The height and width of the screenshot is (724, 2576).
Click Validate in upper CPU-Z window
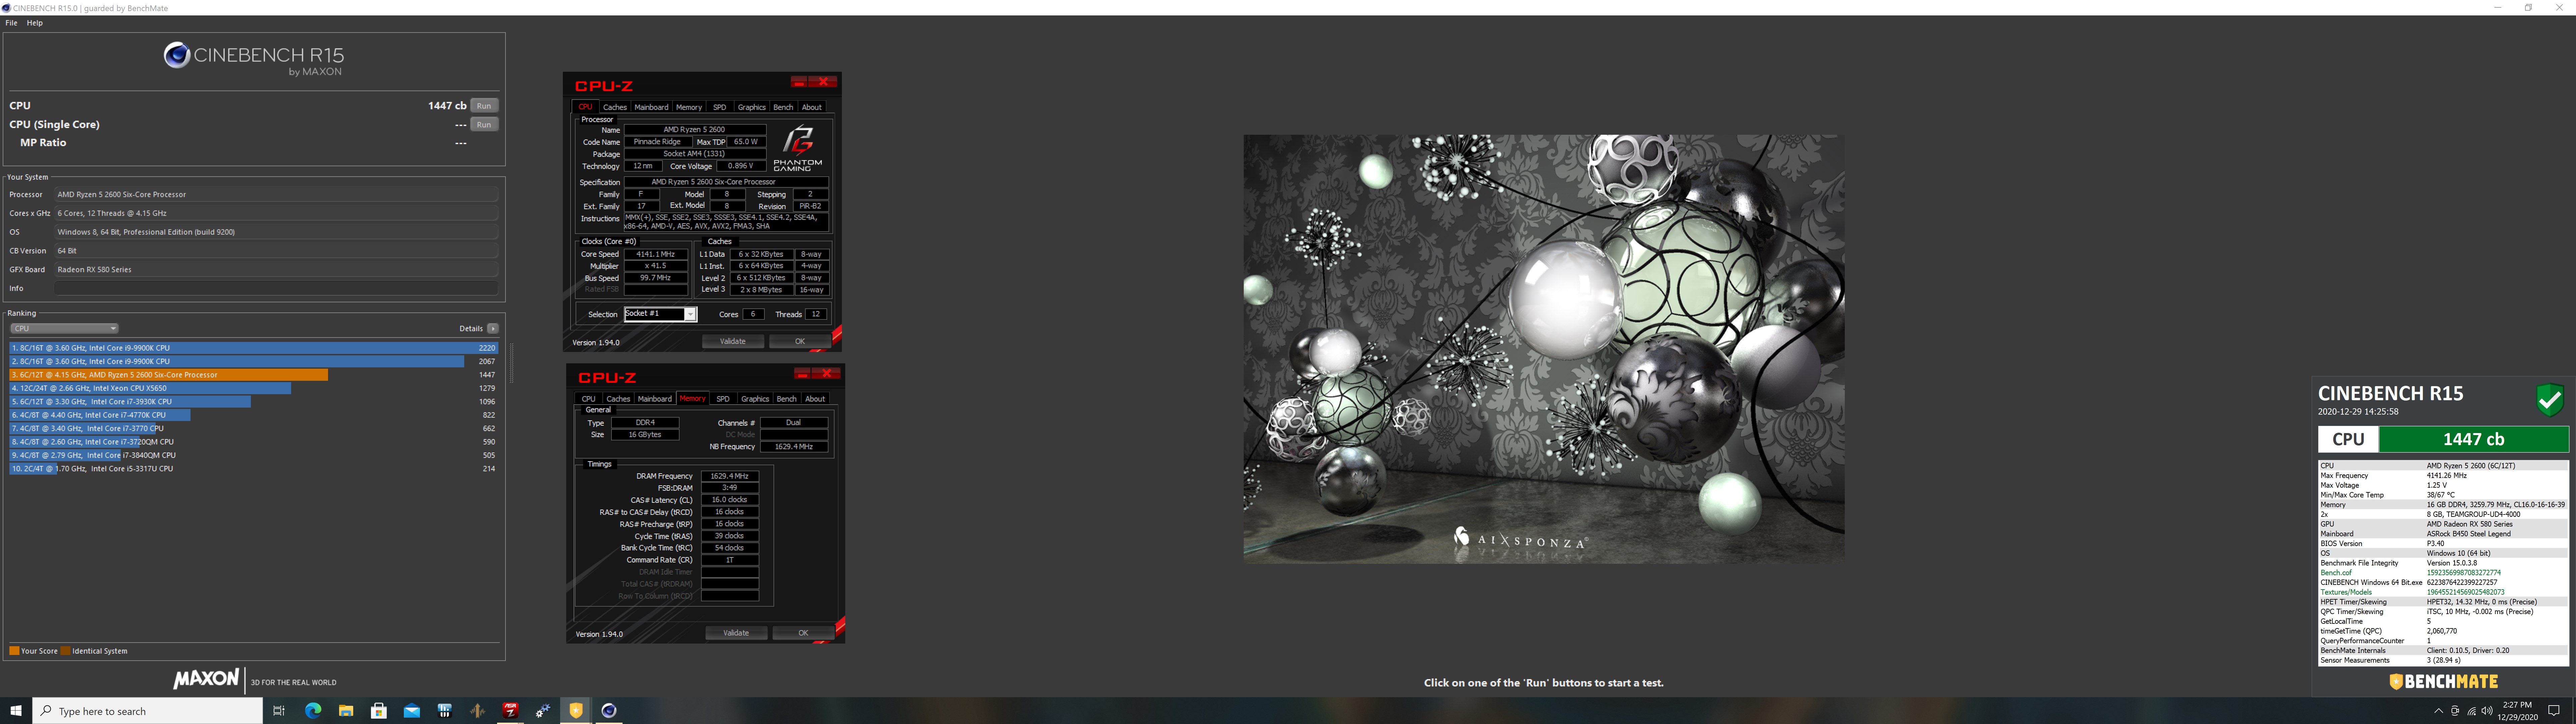tap(733, 341)
